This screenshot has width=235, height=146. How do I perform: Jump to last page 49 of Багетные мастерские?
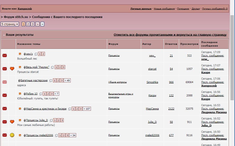(67, 80)
